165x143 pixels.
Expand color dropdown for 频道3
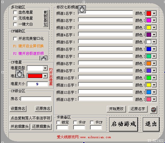(154, 28)
